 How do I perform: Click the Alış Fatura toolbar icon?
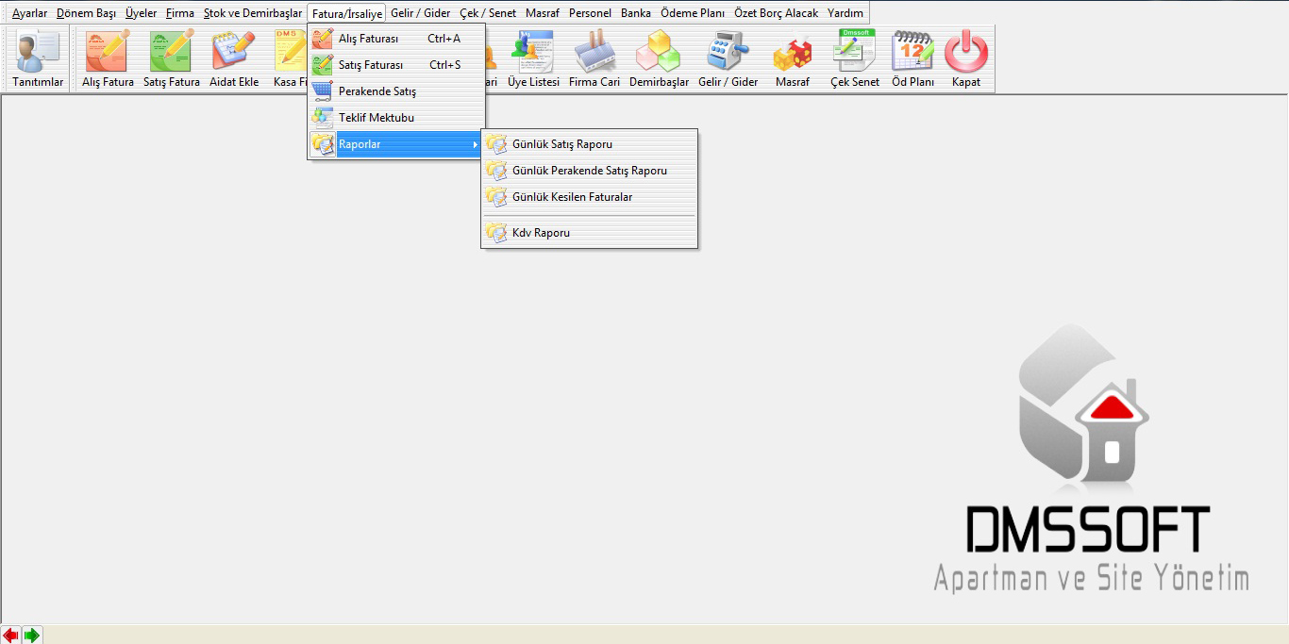(x=108, y=58)
